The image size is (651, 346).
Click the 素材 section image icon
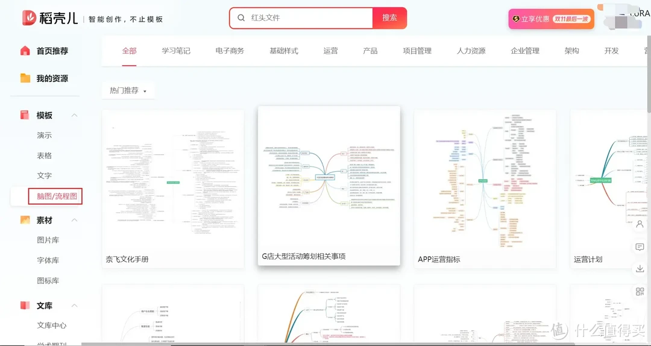coord(25,220)
